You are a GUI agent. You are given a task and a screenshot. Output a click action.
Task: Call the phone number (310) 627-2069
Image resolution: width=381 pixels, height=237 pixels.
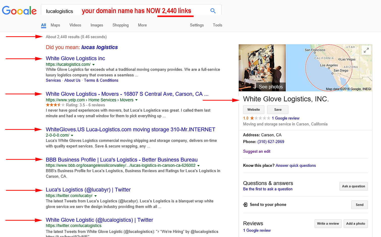(x=271, y=142)
